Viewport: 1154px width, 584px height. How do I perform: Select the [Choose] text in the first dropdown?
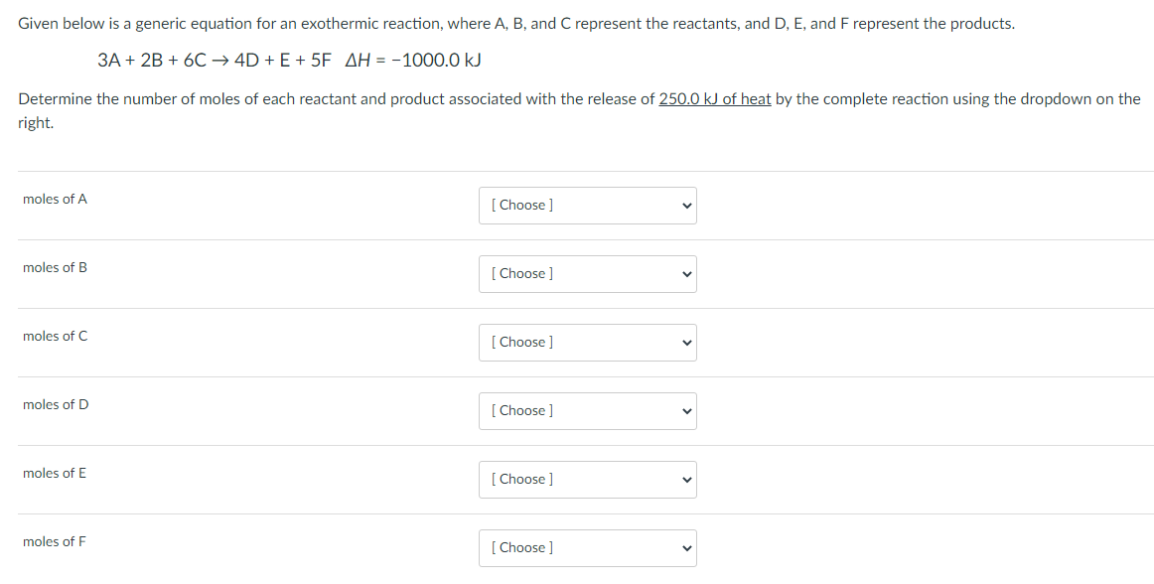(521, 205)
